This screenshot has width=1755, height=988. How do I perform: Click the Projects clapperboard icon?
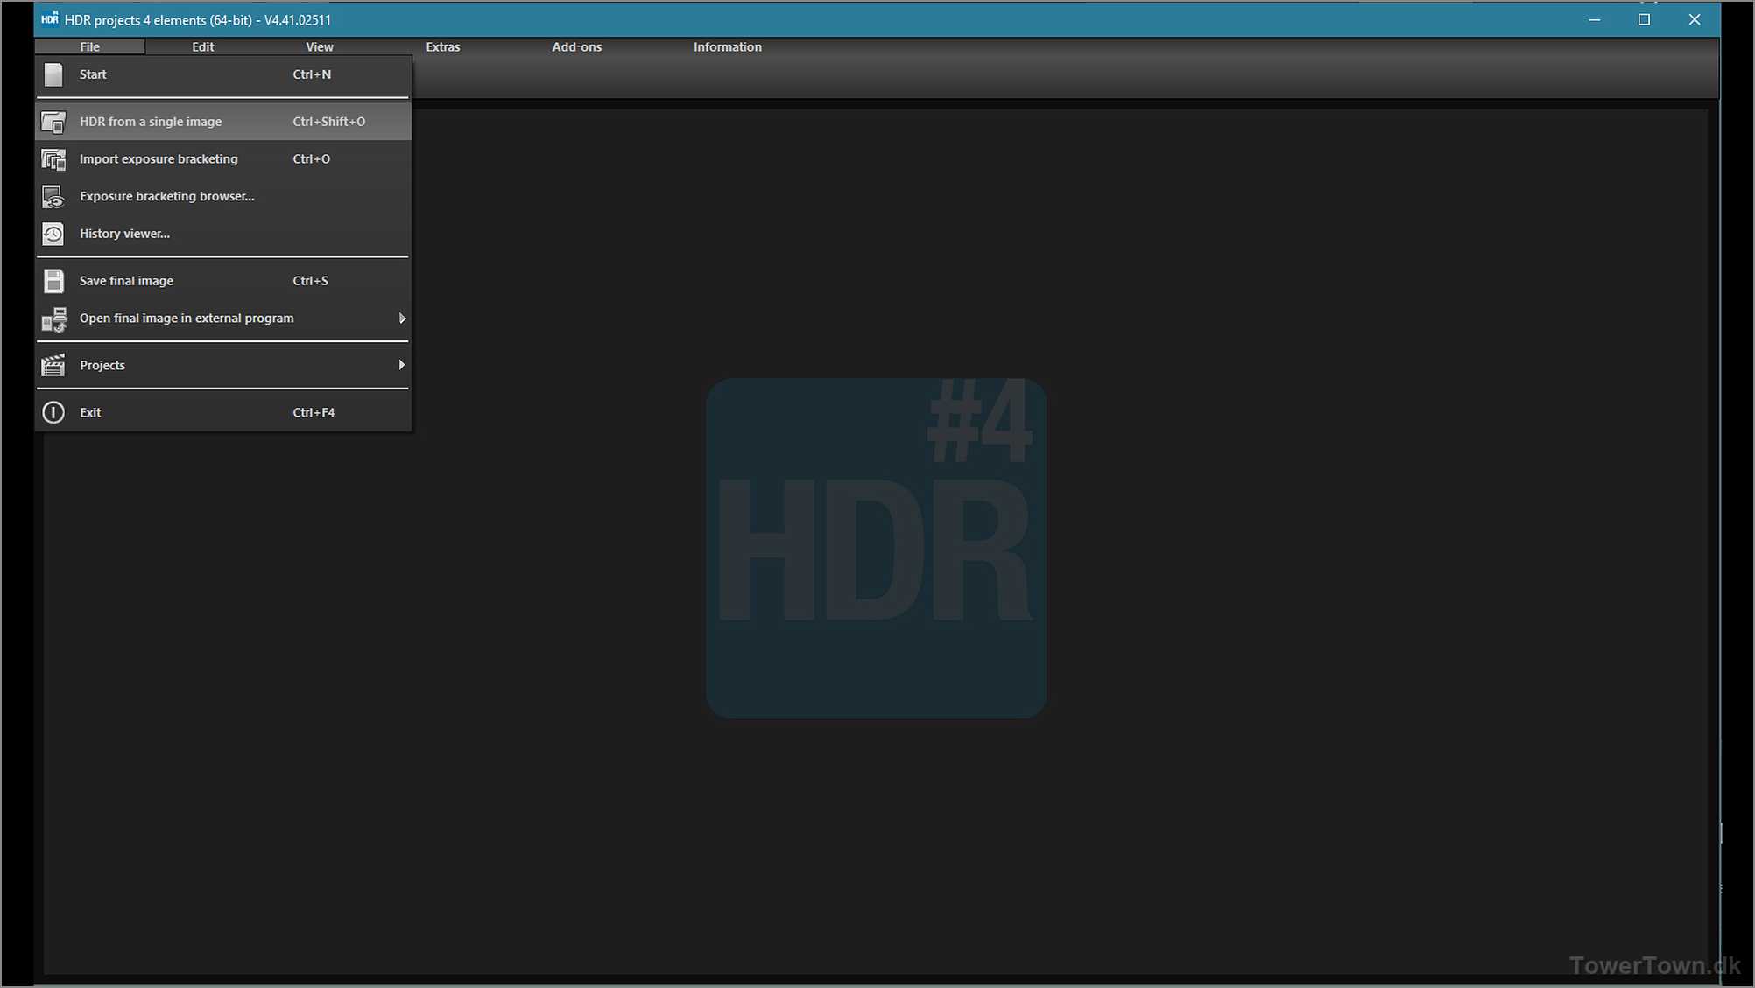pyautogui.click(x=53, y=365)
